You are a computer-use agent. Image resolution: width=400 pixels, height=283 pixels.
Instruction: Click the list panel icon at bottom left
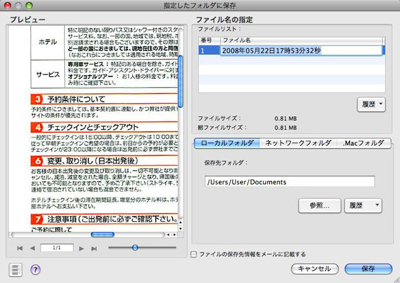[16, 269]
